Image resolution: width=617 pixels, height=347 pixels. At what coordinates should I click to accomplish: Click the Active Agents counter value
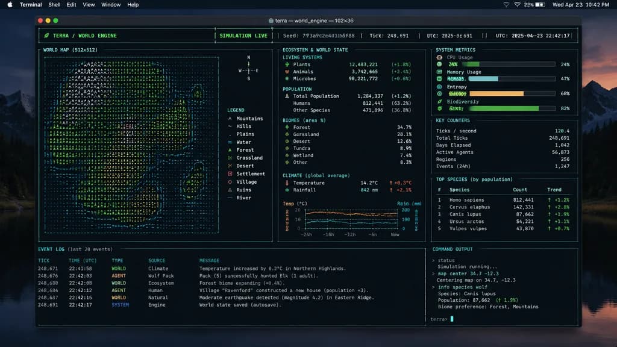click(x=560, y=152)
